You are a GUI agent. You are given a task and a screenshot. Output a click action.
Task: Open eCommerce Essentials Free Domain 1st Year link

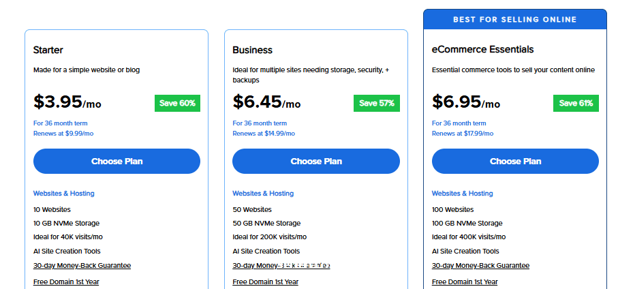465,282
